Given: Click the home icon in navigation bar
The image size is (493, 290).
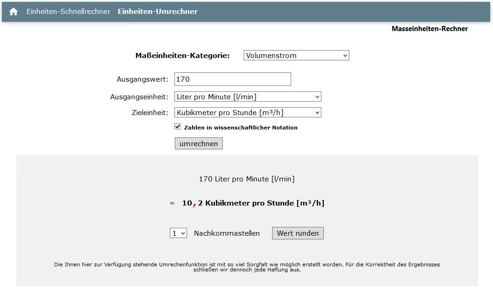Looking at the screenshot, I should pyautogui.click(x=13, y=12).
